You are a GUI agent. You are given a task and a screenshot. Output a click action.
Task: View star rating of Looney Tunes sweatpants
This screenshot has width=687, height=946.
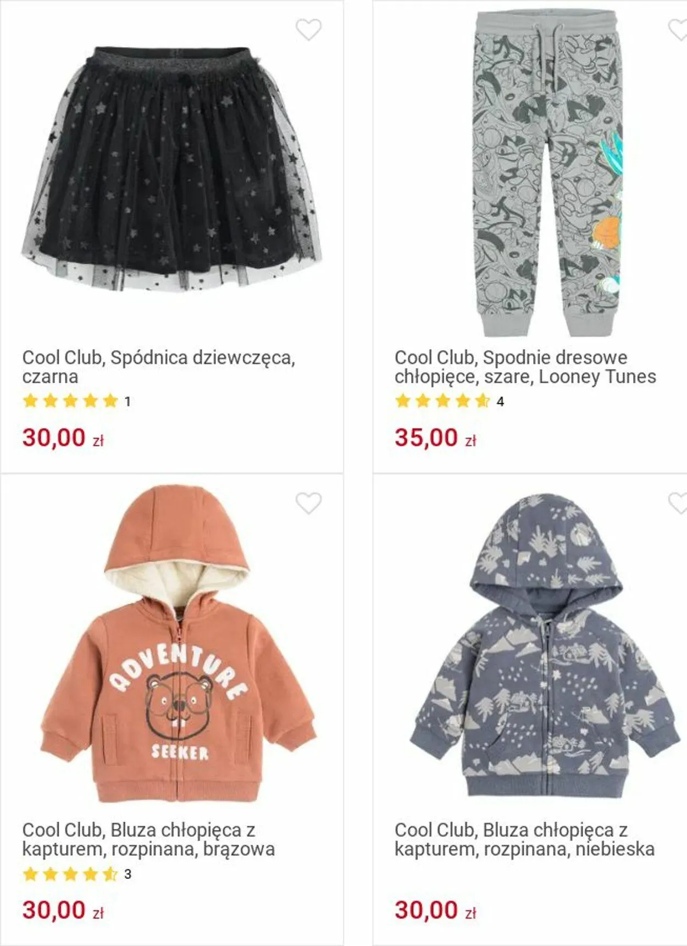pyautogui.click(x=442, y=401)
